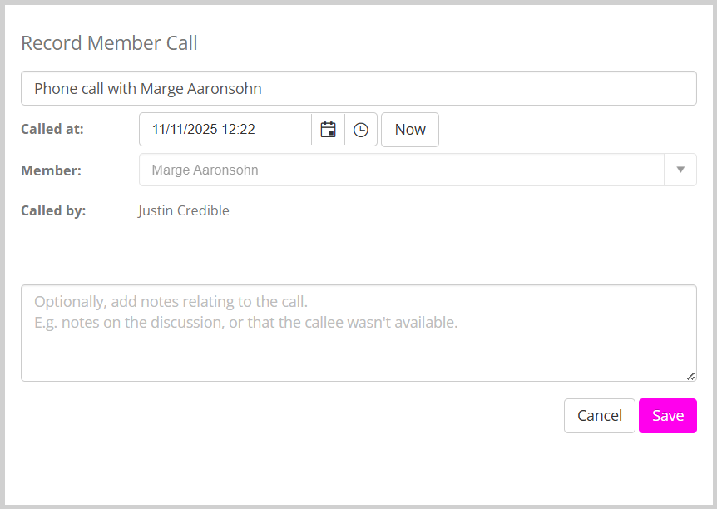Expand the Member dropdown arrow
Viewport: 717px width, 509px height.
click(x=680, y=170)
